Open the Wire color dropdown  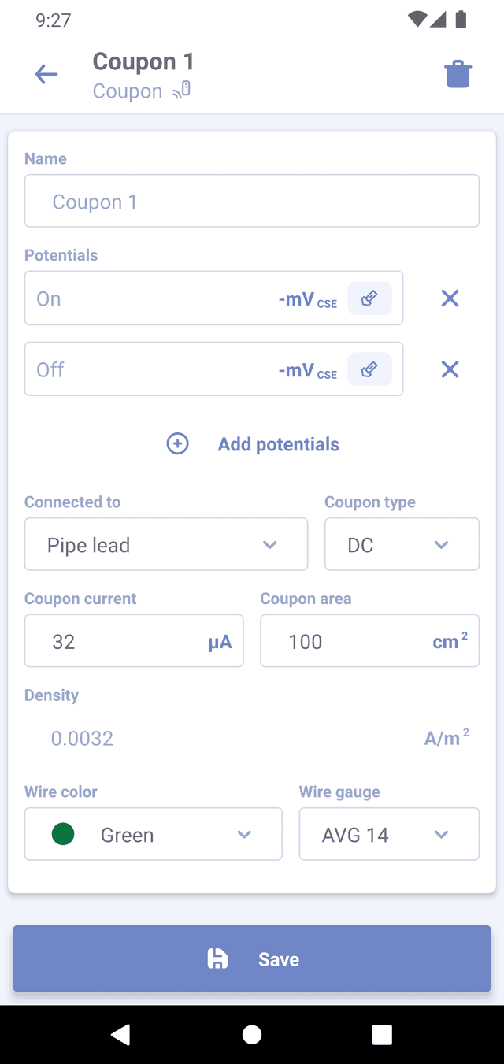tap(154, 834)
